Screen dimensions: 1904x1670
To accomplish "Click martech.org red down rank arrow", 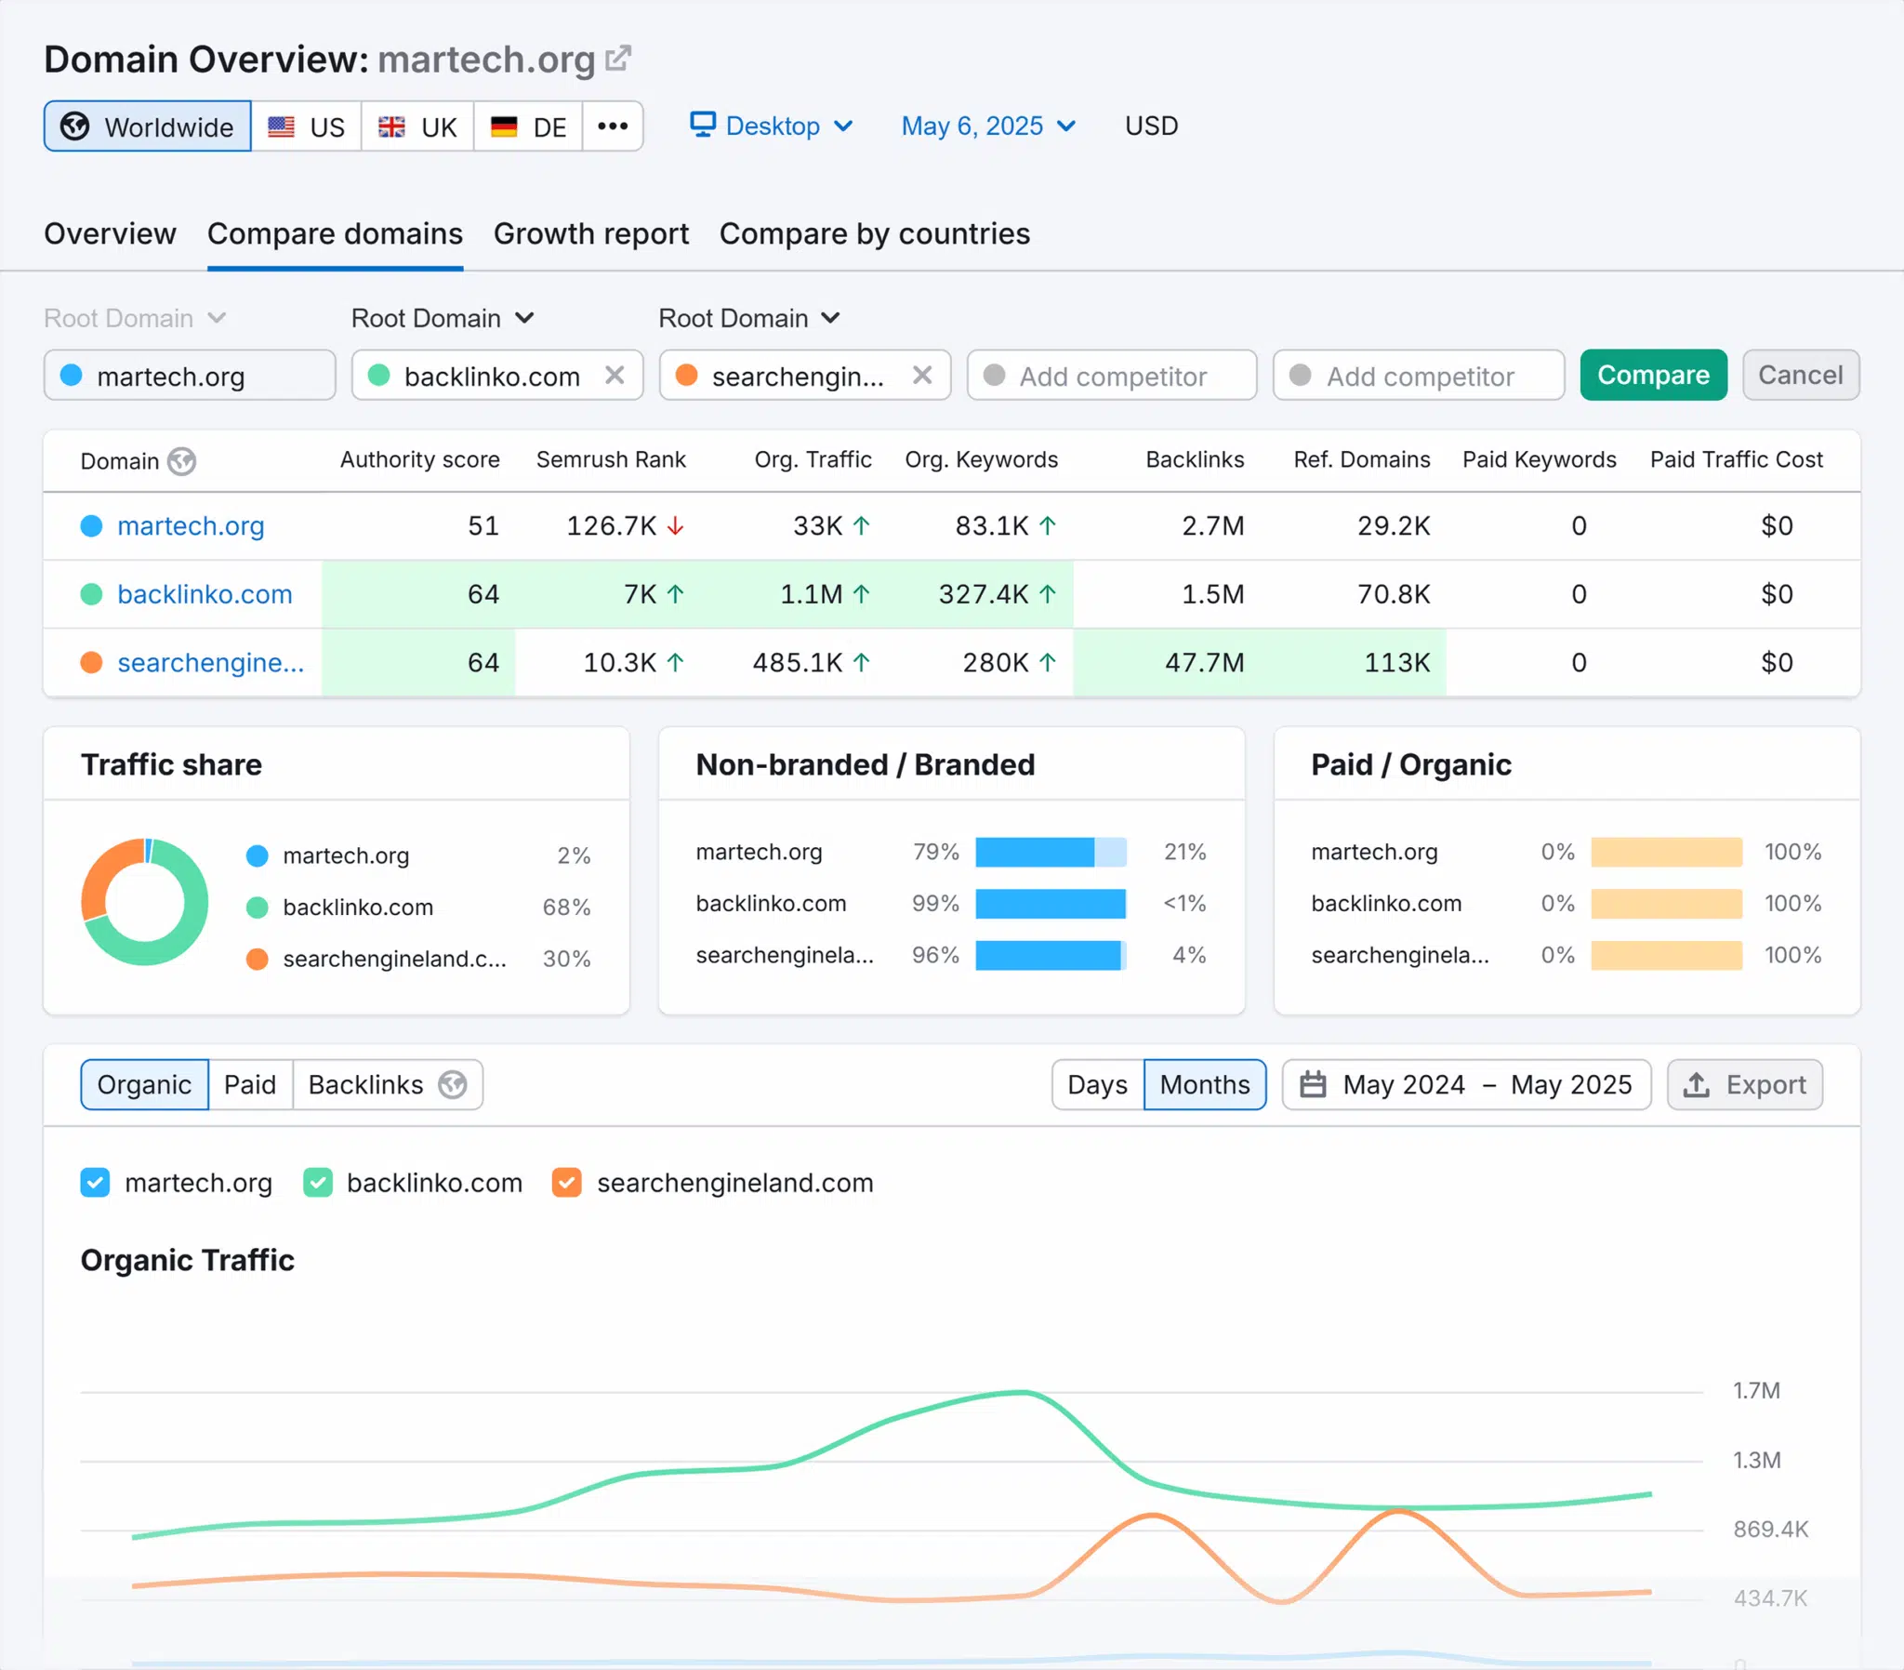I will tap(675, 526).
